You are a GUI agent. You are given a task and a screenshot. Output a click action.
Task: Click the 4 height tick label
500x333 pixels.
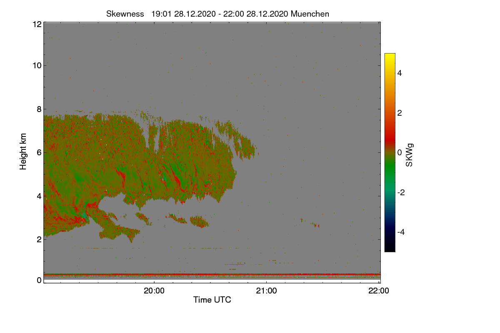coord(39,196)
